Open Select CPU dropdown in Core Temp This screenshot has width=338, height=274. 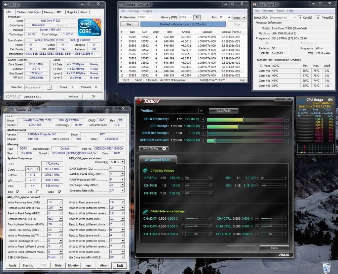[x=295, y=18]
